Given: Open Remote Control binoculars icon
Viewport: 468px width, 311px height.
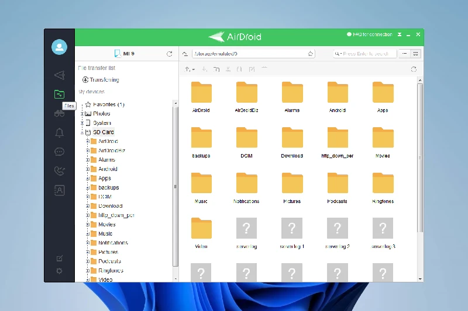Looking at the screenshot, I should 59,113.
